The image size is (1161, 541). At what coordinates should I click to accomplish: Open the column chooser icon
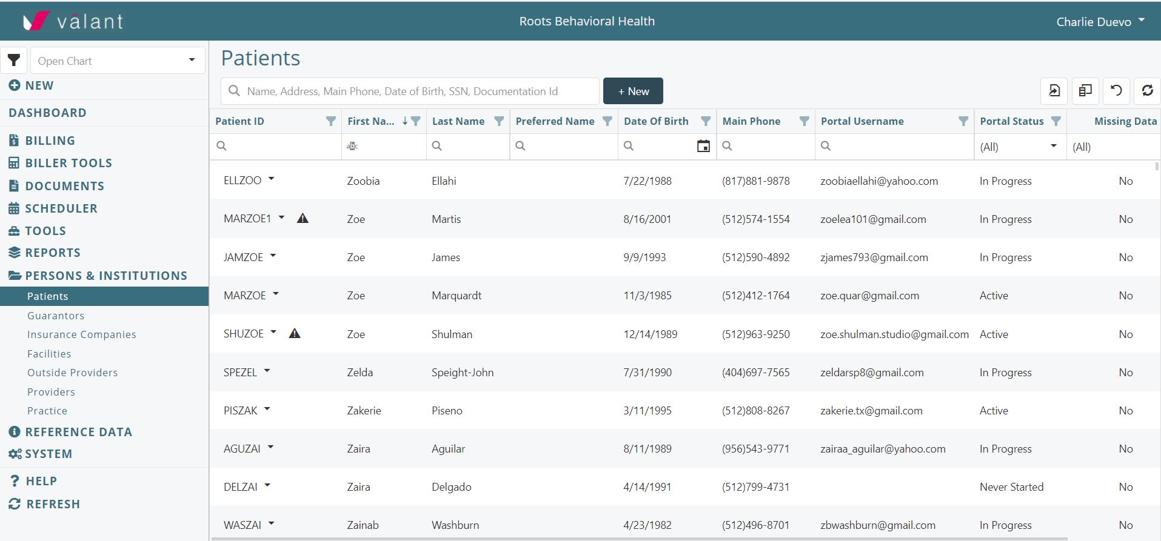click(1085, 91)
